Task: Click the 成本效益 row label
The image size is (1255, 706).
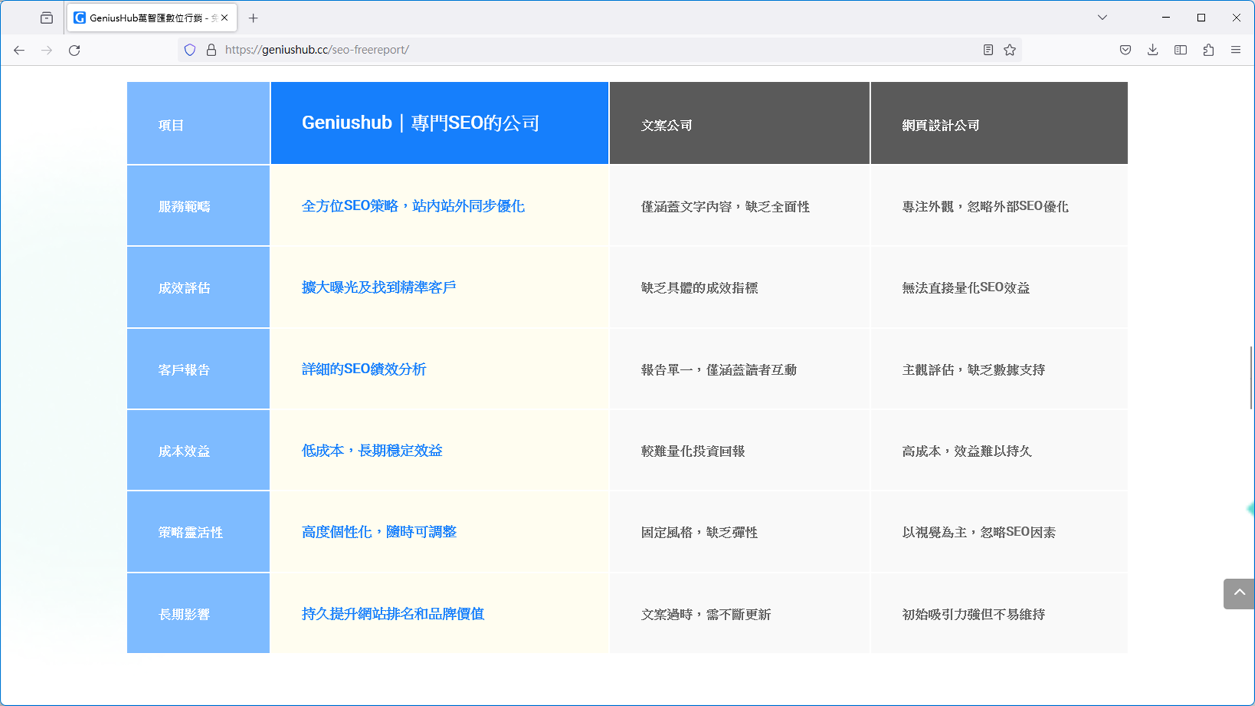Action: (x=198, y=451)
